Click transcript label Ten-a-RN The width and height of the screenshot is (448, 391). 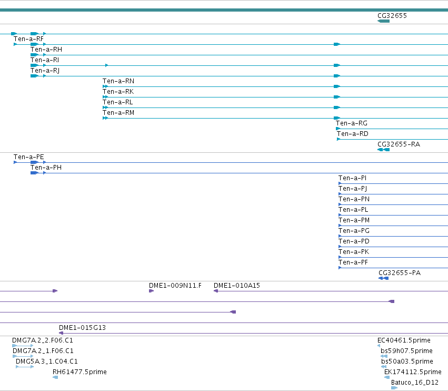point(118,81)
